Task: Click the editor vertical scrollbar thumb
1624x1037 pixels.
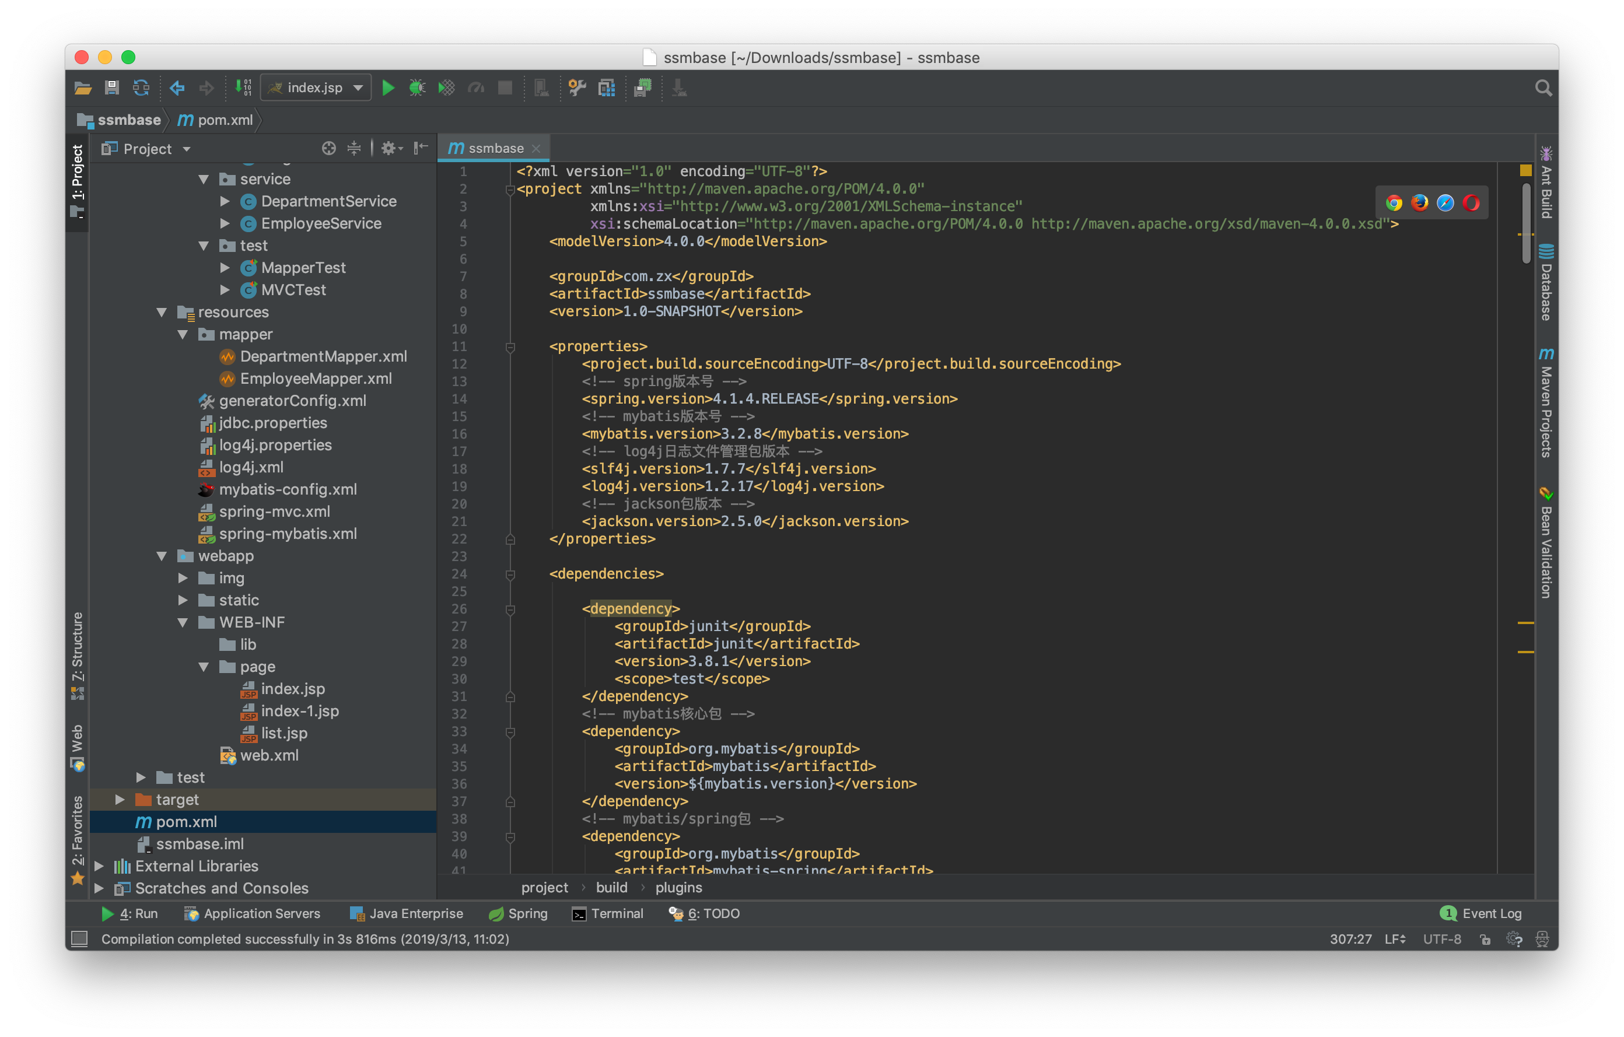Action: pyautogui.click(x=1526, y=222)
